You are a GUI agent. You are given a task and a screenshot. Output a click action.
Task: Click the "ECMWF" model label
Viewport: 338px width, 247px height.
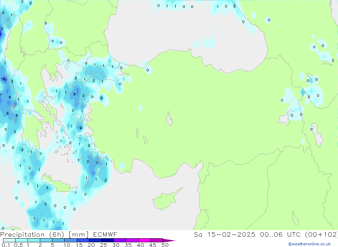point(105,234)
